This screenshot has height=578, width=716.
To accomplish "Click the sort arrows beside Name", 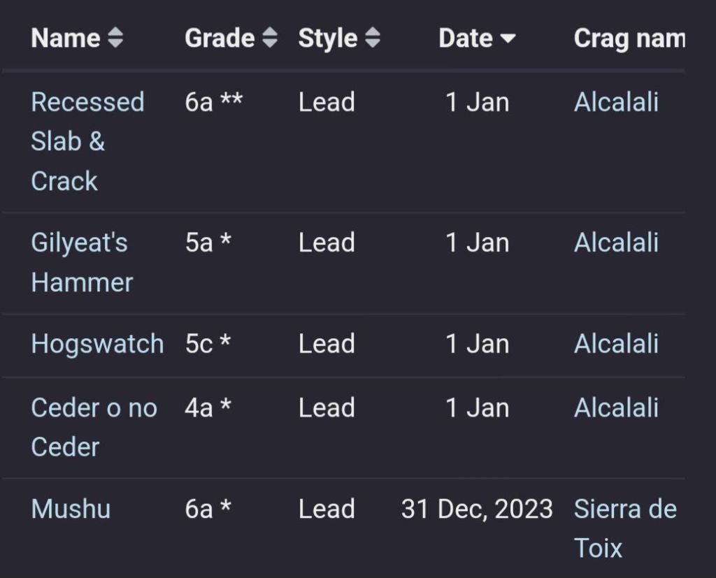I will click(115, 38).
